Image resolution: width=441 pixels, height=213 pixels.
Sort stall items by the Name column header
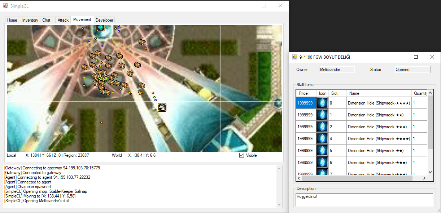click(x=379, y=93)
